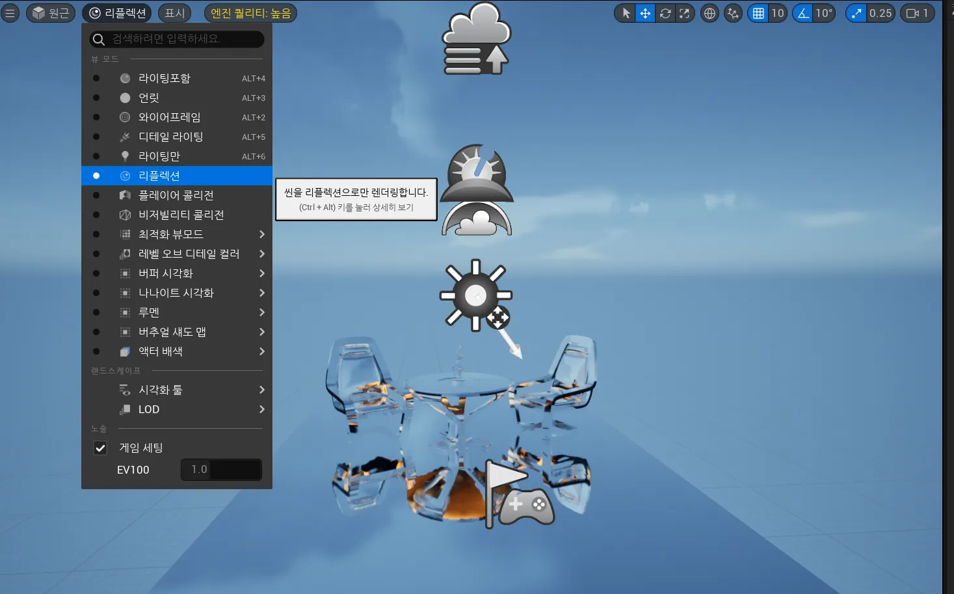Select the 라이팅만 view mode
Screen dimensions: 954x594
pyautogui.click(x=177, y=156)
